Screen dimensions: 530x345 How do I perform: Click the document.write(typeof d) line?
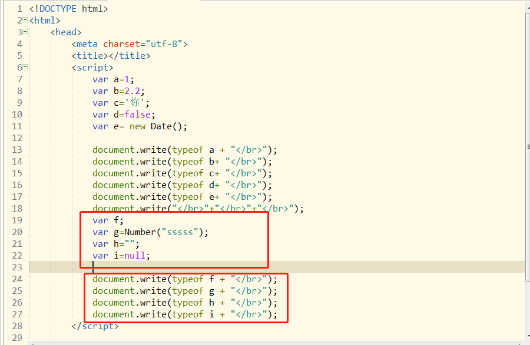182,185
